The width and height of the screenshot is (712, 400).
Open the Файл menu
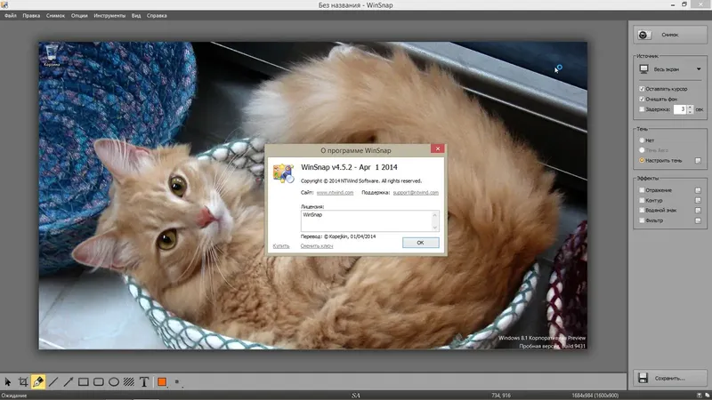[x=11, y=15]
